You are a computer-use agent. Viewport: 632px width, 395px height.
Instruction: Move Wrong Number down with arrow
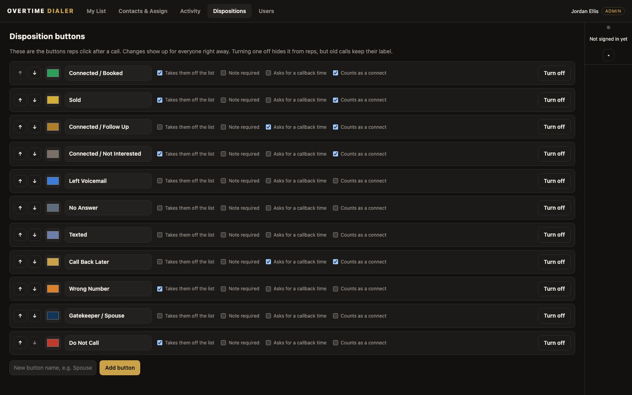coord(34,289)
